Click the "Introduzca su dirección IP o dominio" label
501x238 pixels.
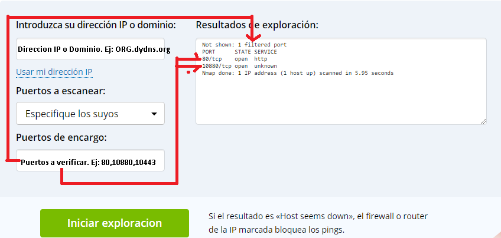coord(96,25)
